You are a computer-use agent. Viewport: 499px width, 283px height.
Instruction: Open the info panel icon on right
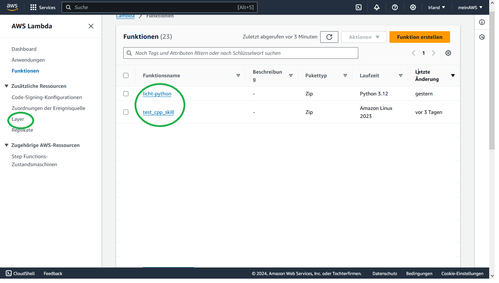482,22
